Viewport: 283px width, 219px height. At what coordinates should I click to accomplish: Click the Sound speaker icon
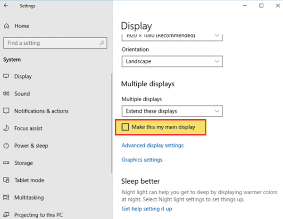coord(6,94)
